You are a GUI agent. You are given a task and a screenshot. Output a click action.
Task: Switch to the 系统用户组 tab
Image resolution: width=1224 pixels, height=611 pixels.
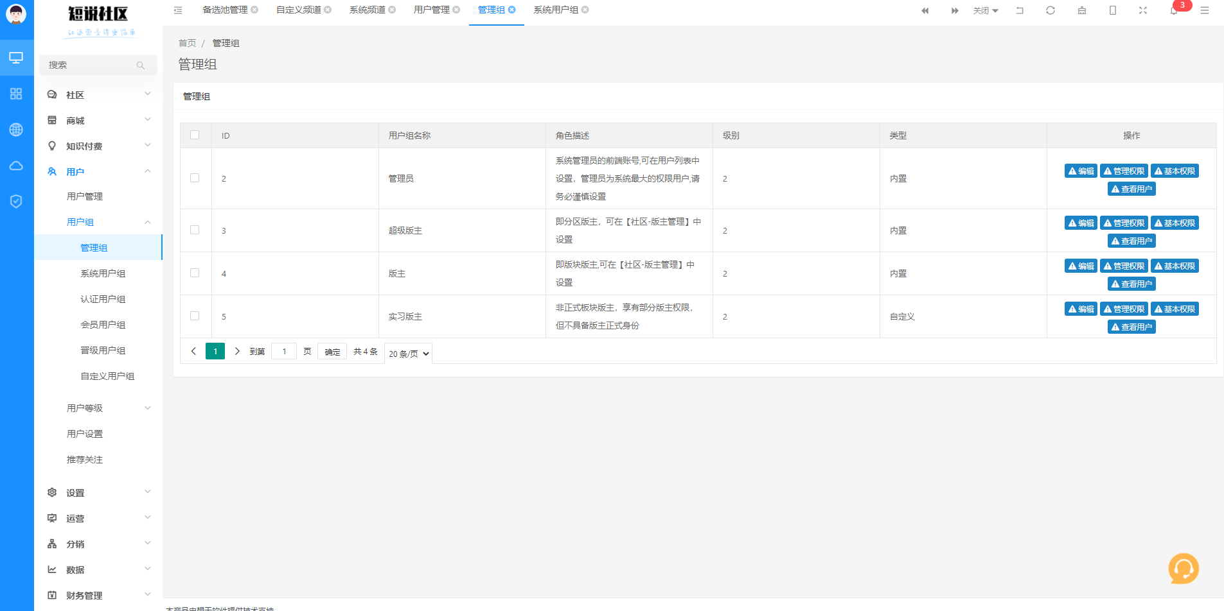coord(555,10)
